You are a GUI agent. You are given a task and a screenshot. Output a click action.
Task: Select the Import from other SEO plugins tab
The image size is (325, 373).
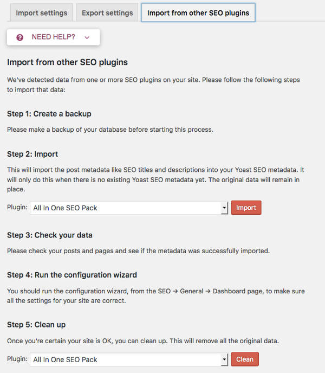(x=198, y=12)
